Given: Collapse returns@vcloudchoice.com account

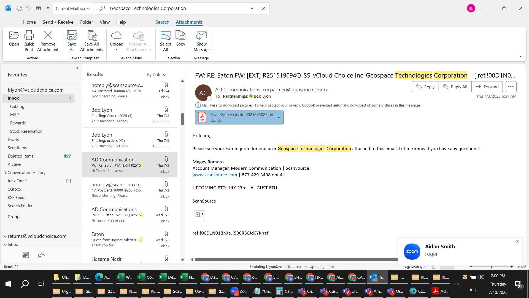Looking at the screenshot, I should pos(5,236).
